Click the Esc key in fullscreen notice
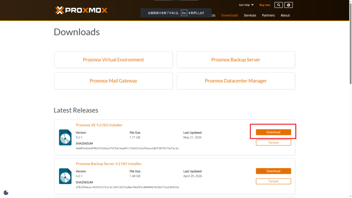 [184, 13]
